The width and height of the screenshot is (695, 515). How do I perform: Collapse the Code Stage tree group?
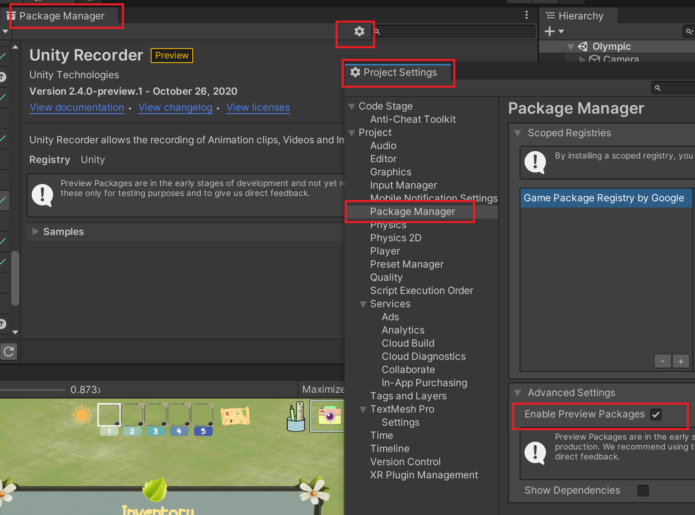(x=352, y=107)
